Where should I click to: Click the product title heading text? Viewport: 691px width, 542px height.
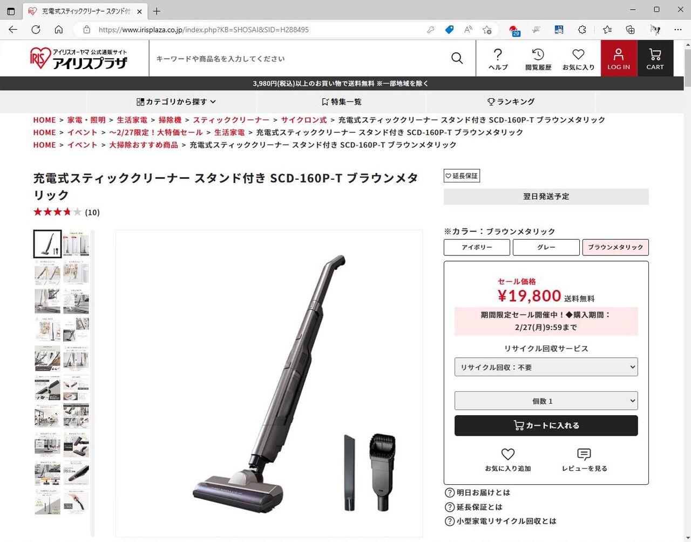click(226, 186)
